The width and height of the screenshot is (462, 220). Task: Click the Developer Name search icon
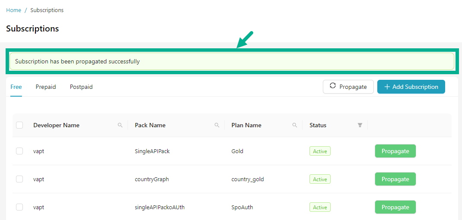(x=120, y=125)
